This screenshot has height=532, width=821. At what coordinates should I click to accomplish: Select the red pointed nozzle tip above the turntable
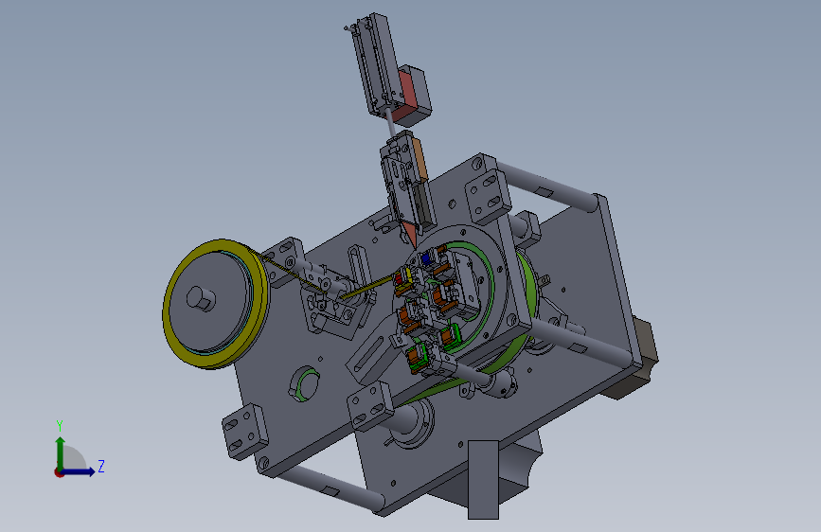[411, 234]
